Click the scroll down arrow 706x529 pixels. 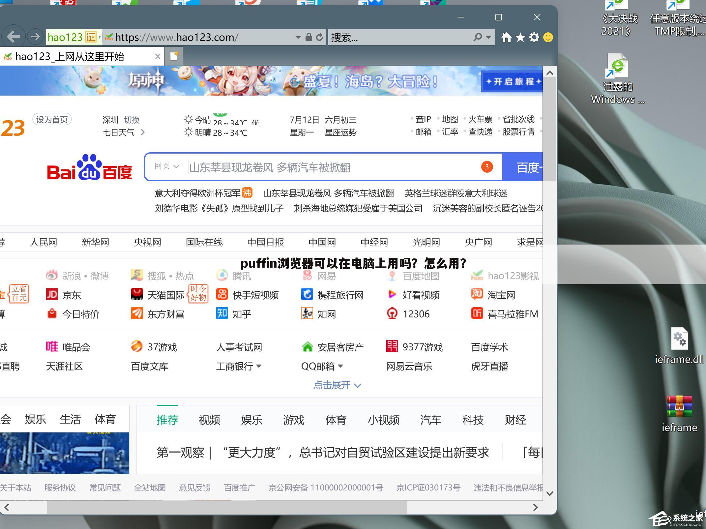[x=549, y=493]
